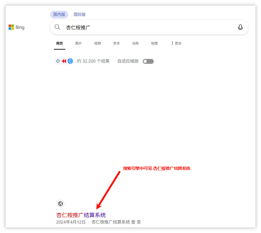Toggle the 自适应缩放 switch
The image size is (261, 233).
148,61
